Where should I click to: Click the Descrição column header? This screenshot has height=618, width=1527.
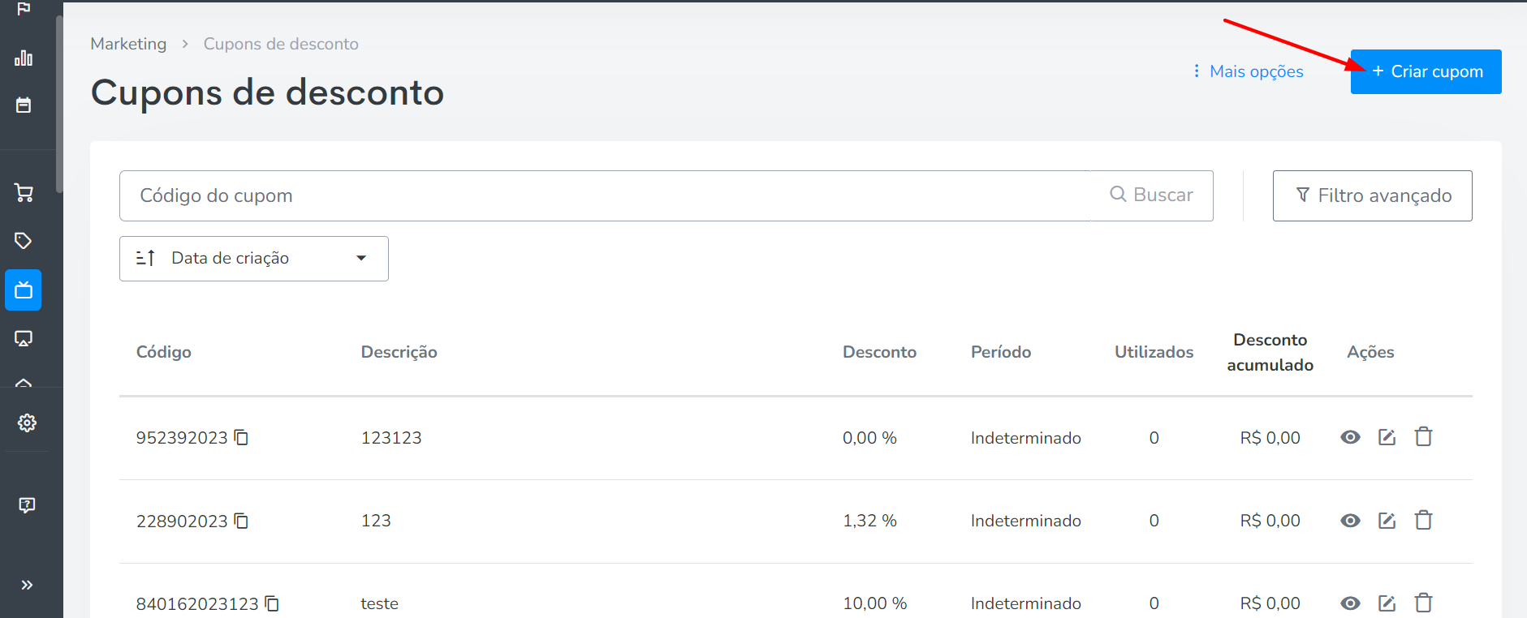pos(399,352)
